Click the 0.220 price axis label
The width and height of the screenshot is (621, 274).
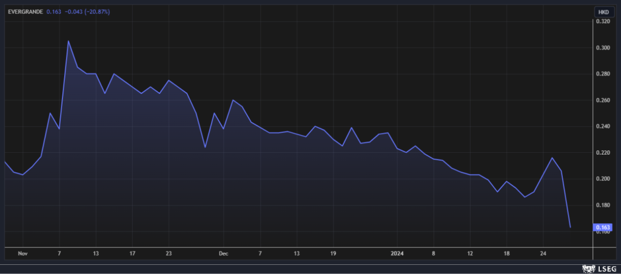(x=603, y=152)
